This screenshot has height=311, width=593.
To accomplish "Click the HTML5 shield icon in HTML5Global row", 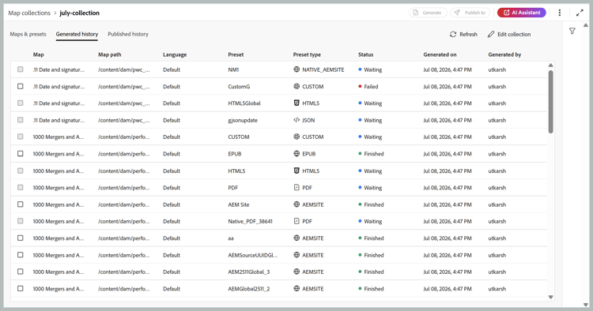I will click(296, 103).
